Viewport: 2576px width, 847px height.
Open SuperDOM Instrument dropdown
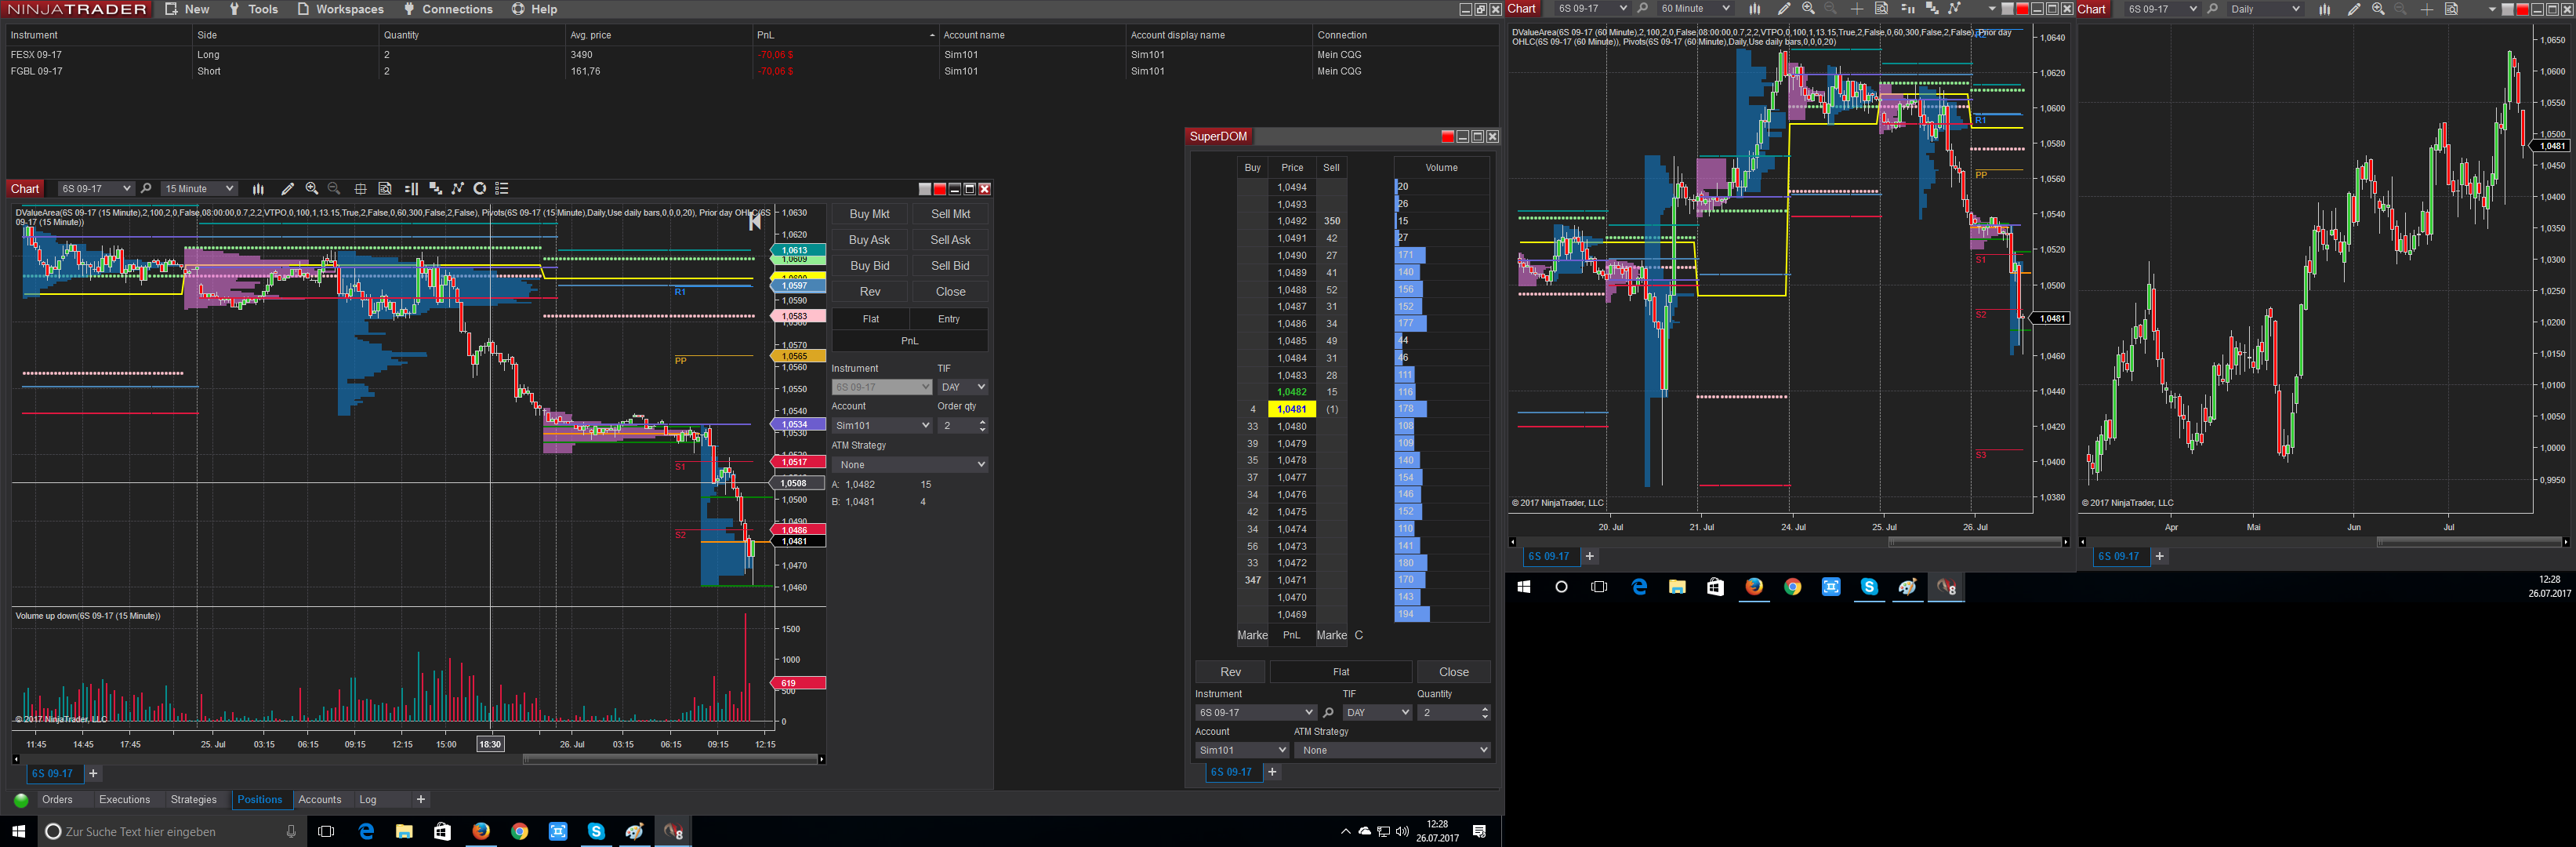pos(1255,713)
